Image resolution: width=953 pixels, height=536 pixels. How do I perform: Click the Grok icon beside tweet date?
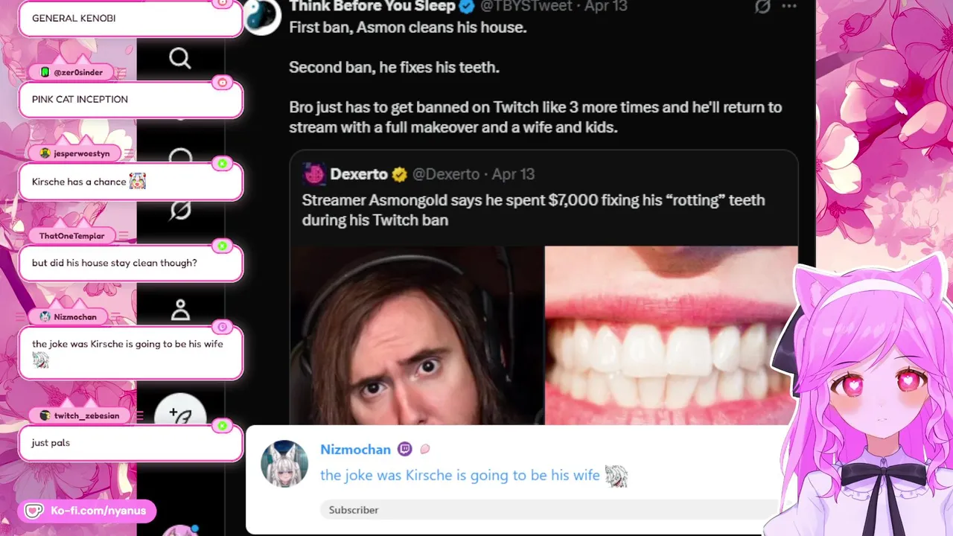762,7
